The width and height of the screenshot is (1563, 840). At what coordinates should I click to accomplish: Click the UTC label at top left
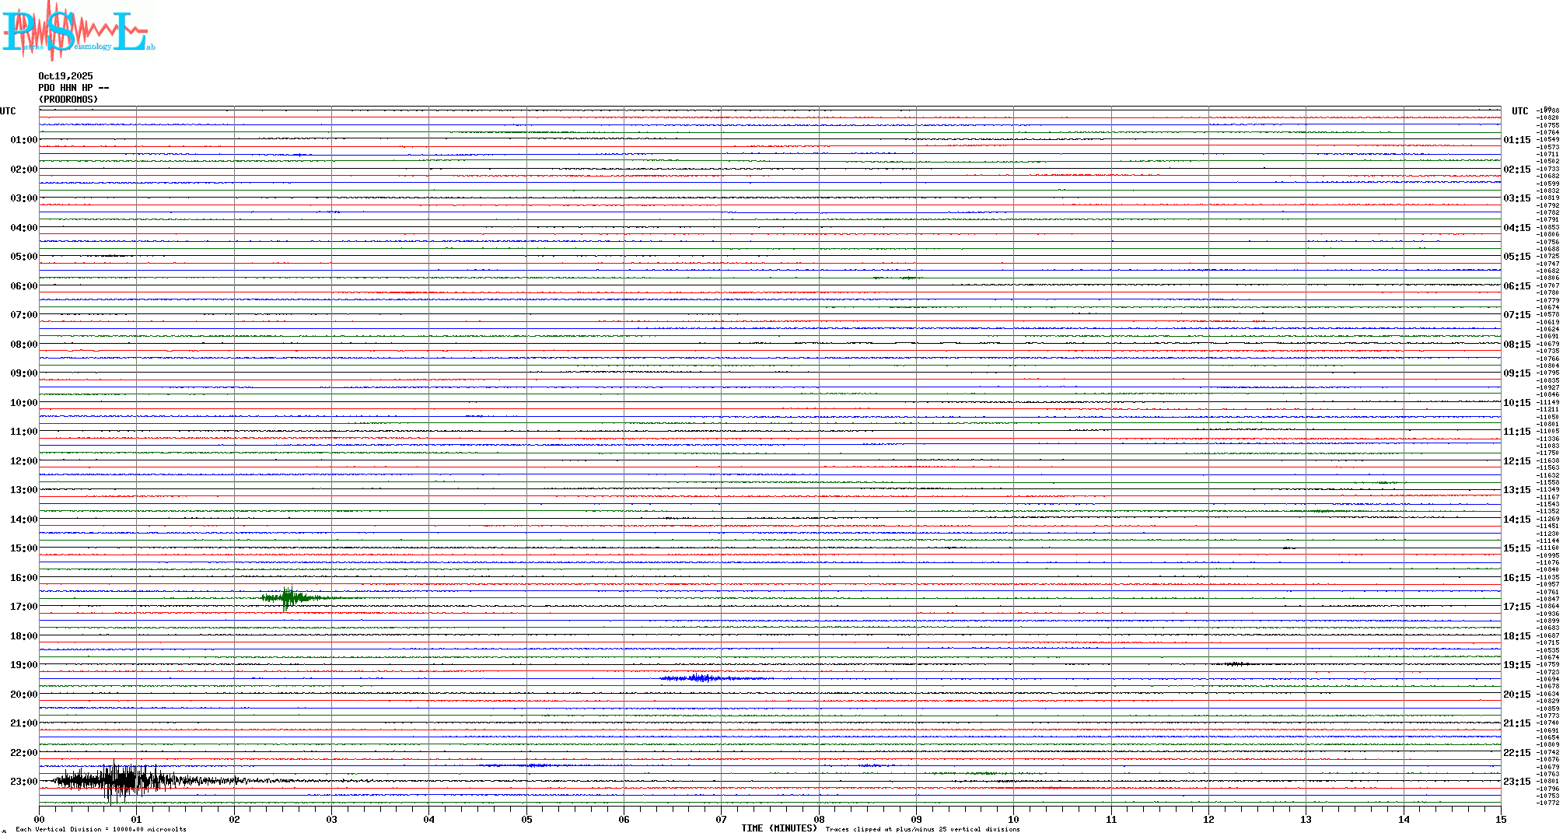coord(8,111)
